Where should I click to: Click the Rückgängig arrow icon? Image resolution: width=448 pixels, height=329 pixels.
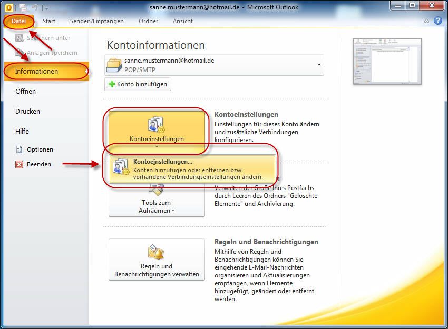(35, 7)
